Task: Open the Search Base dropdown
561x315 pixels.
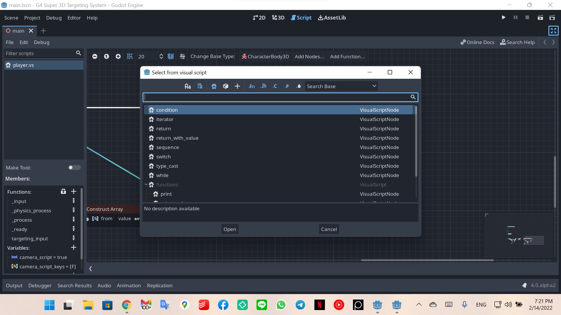Action: point(341,86)
